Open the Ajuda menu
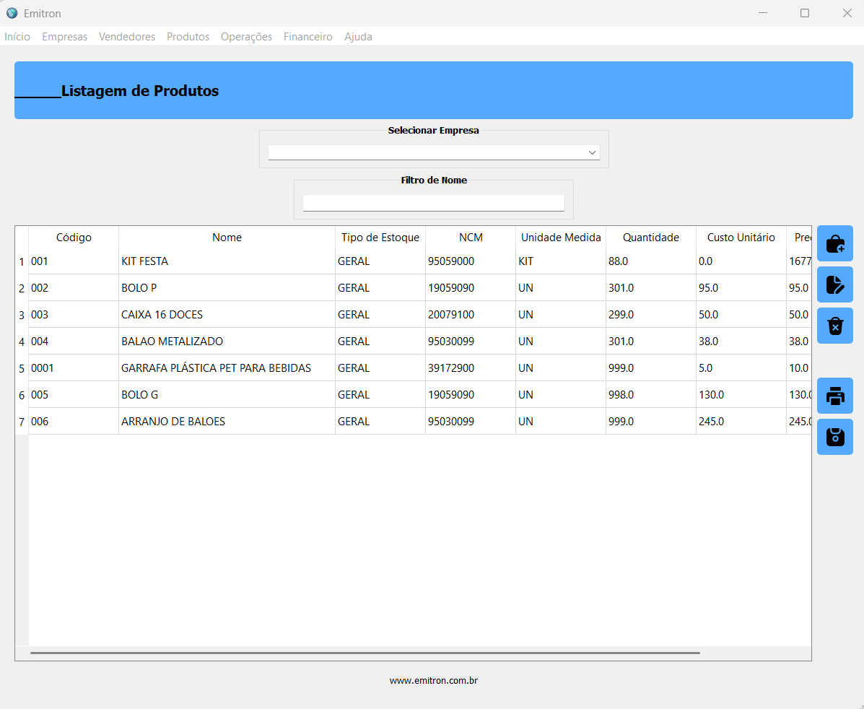 358,37
